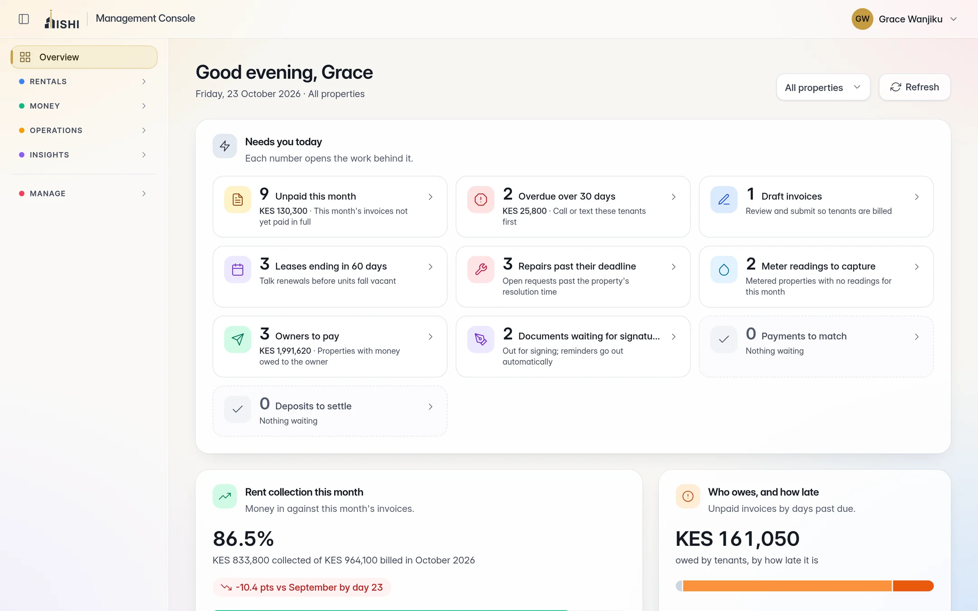Image resolution: width=978 pixels, height=611 pixels.
Task: Click the Owners to pay send icon
Action: 238,339
